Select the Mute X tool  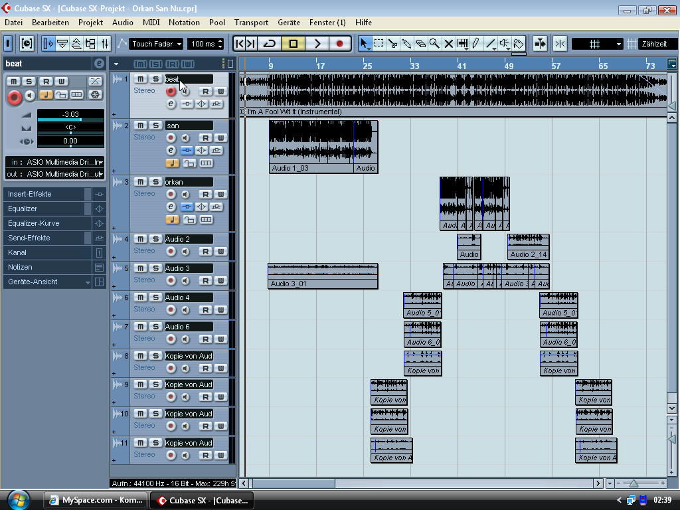click(x=448, y=43)
